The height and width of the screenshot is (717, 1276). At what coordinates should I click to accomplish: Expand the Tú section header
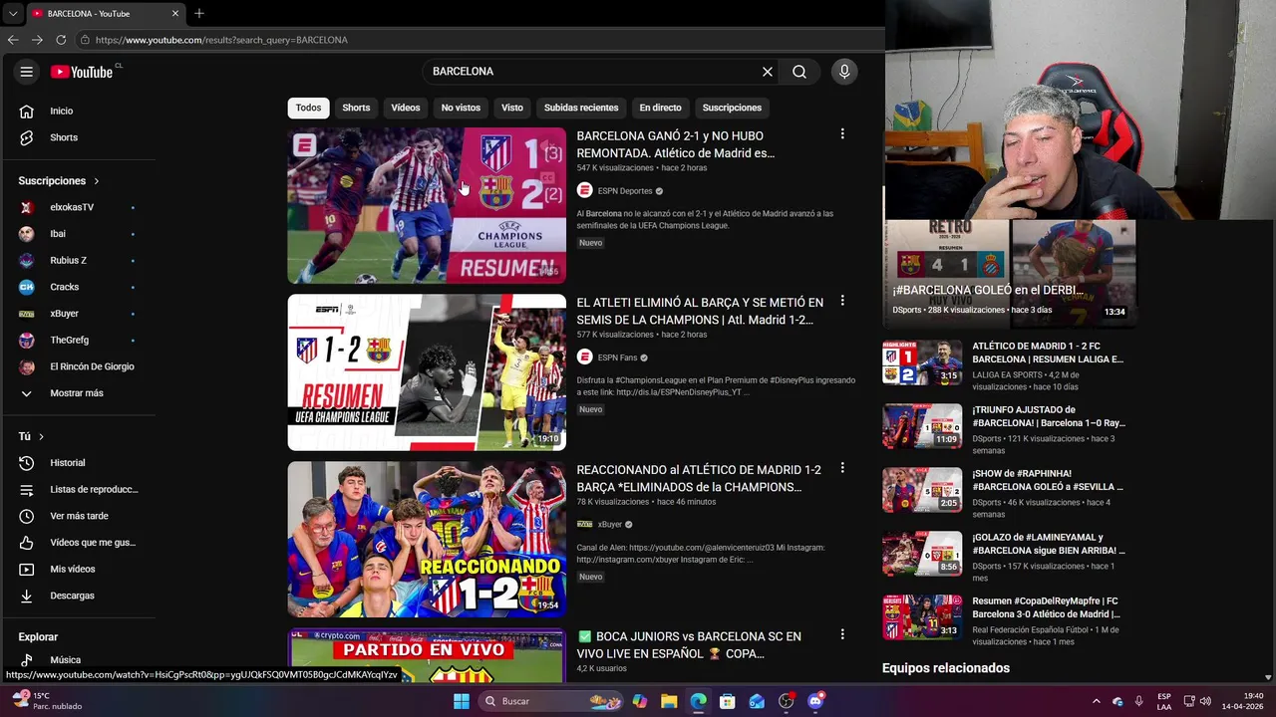click(x=31, y=436)
